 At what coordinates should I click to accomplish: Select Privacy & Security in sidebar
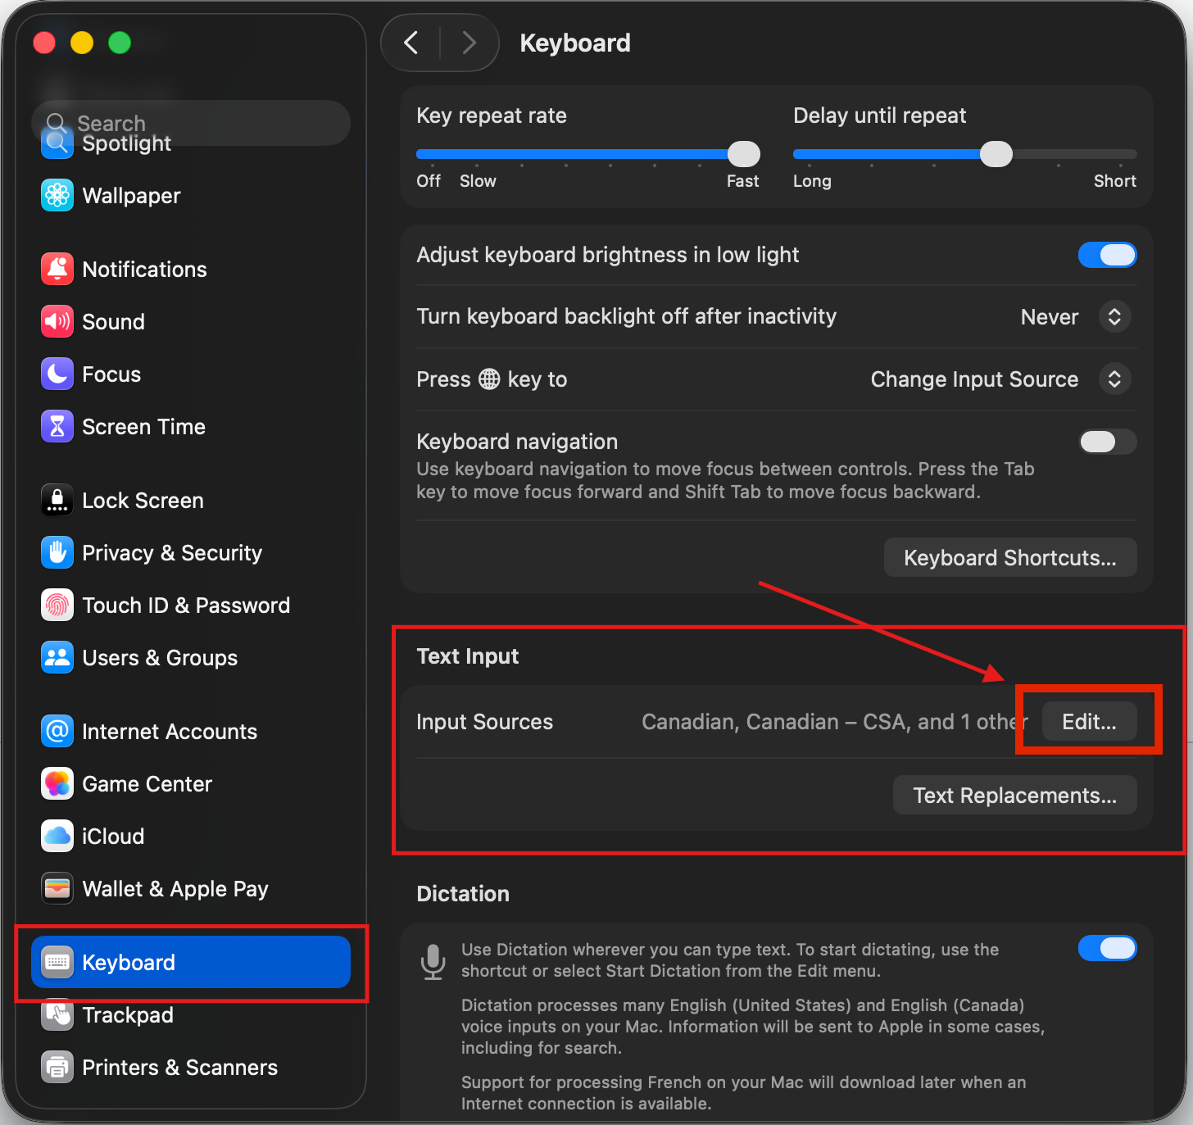[172, 553]
